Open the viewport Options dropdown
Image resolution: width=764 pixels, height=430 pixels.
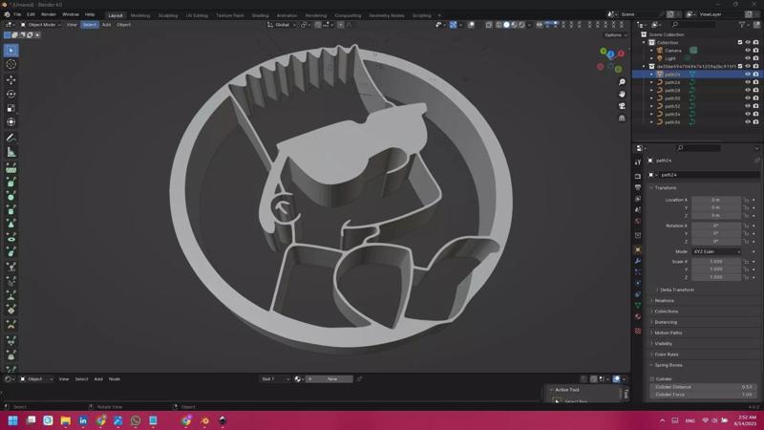coord(615,35)
